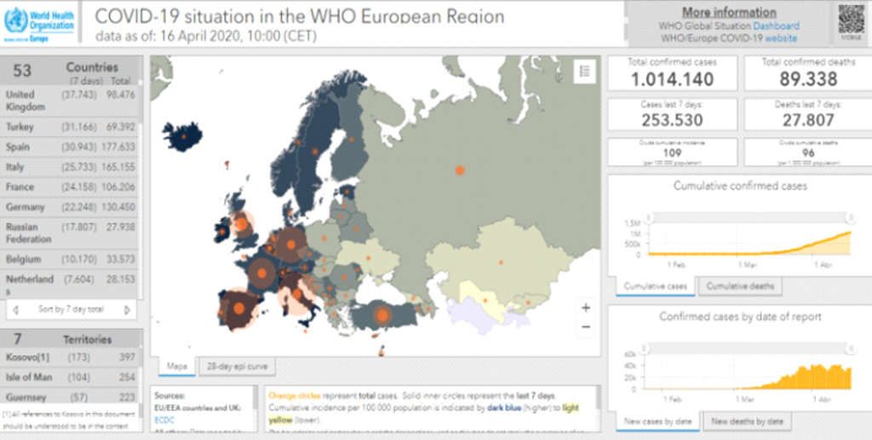
Task: Click left arrow of Sort by 7 day total
Action: [x=17, y=309]
